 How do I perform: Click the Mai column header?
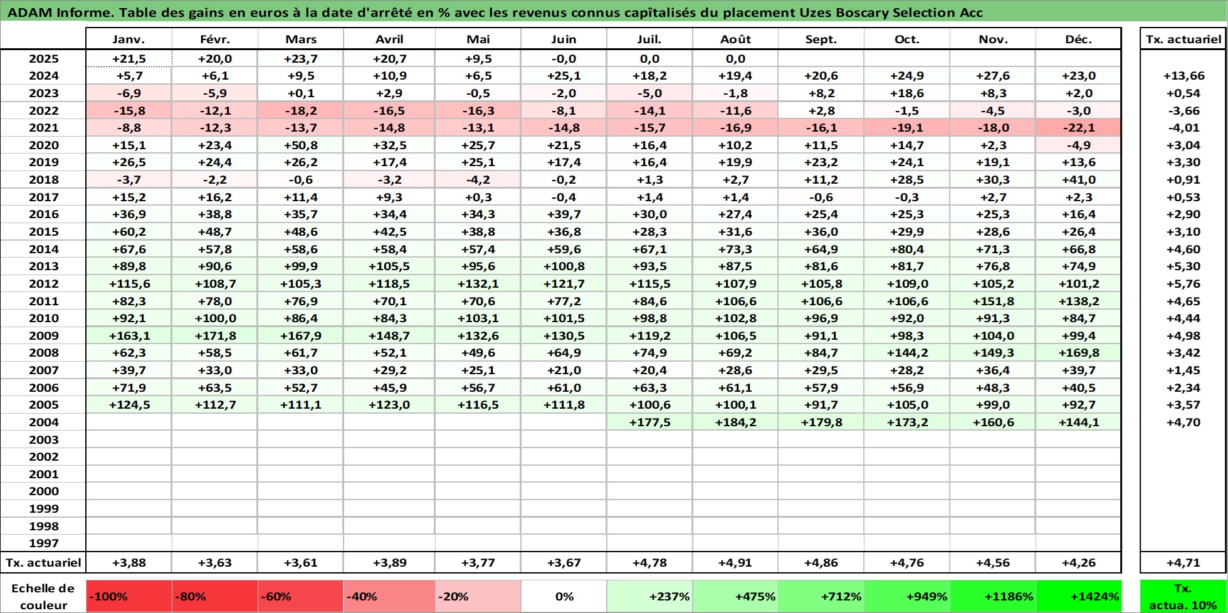click(478, 39)
